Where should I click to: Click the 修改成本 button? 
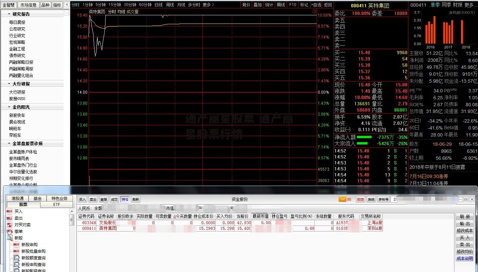(x=465, y=230)
